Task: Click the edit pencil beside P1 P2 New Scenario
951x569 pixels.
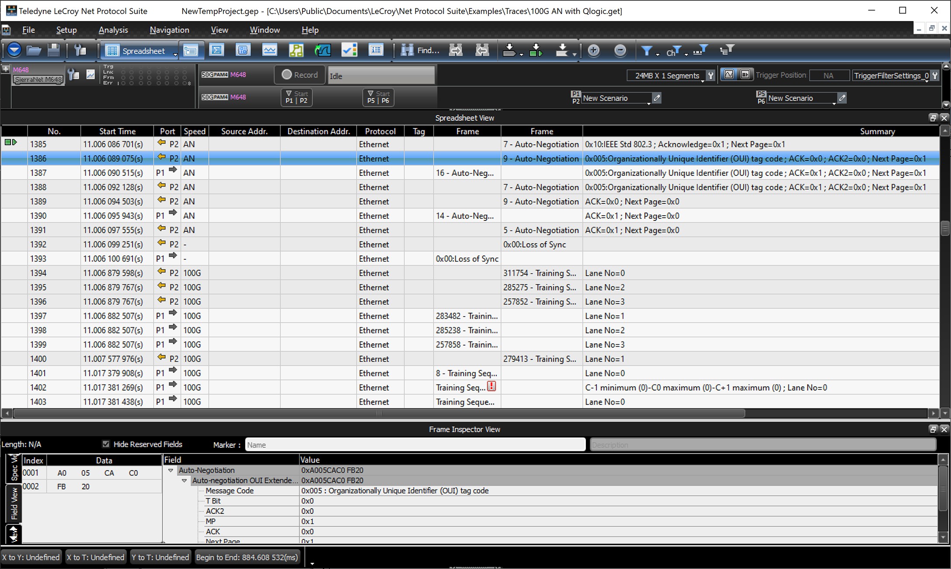Action: click(x=656, y=98)
